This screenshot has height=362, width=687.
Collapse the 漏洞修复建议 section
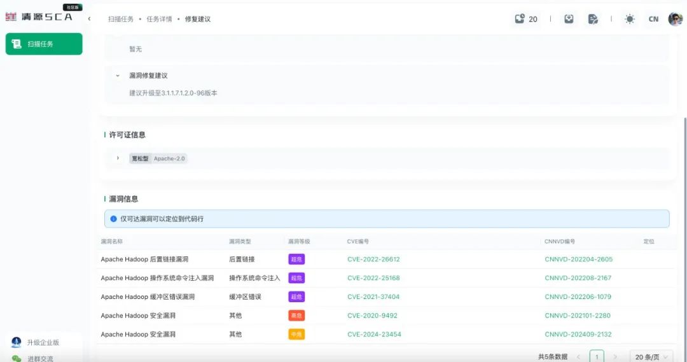pos(118,76)
